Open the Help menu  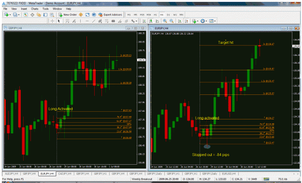(x=69, y=9)
